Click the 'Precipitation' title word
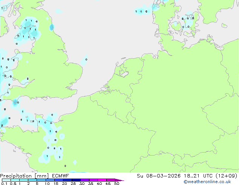Image resolution: width=239 pixels, height=185 pixels. (16, 176)
